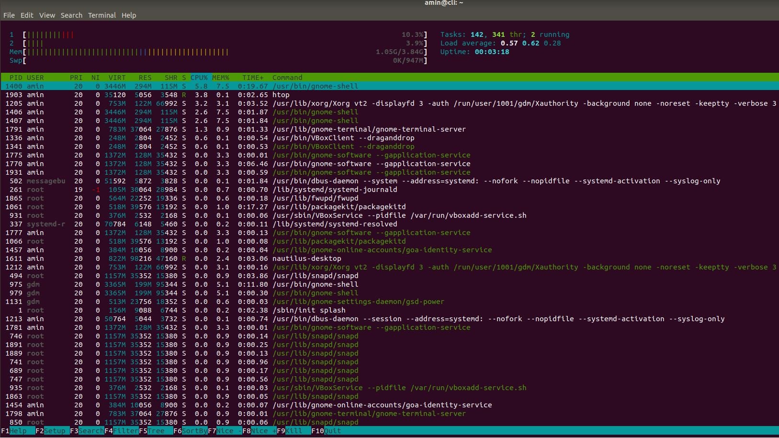Select gnome-software row PID 1770
The height and width of the screenshot is (438, 779).
coord(389,164)
